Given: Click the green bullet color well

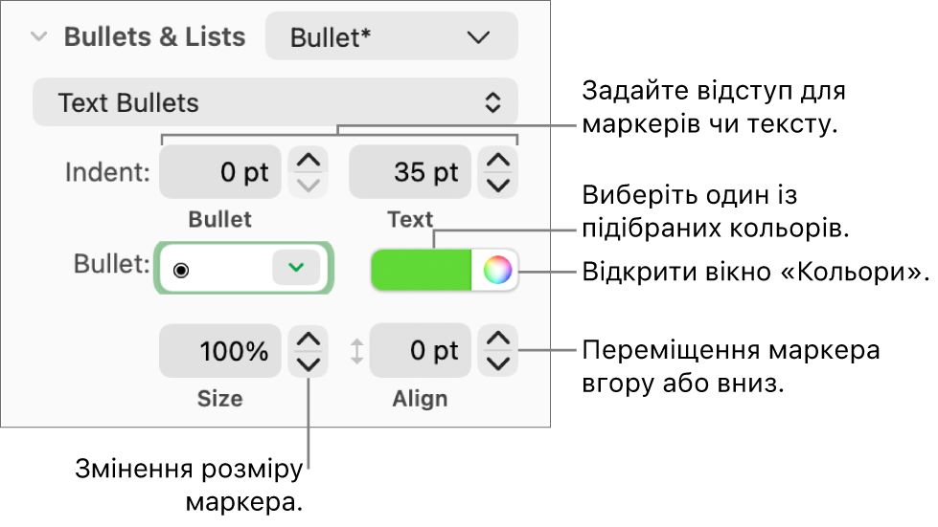Looking at the screenshot, I should tap(422, 270).
